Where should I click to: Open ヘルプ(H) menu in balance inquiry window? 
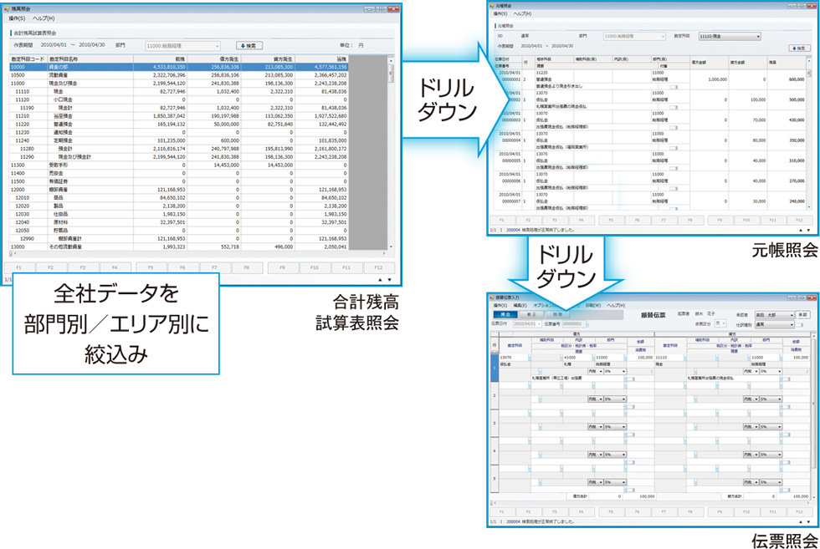(44, 18)
